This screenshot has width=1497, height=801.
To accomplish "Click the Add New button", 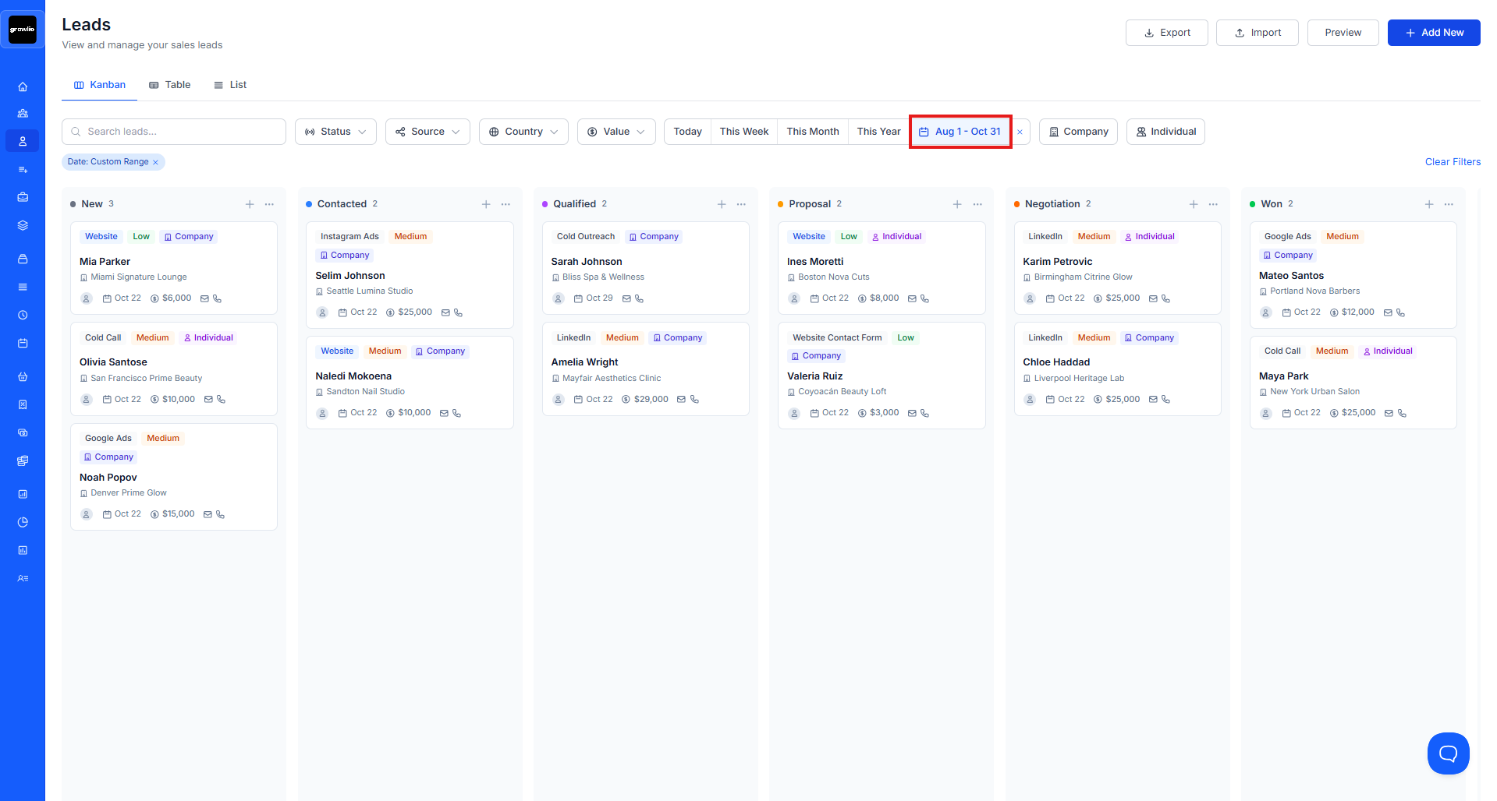I will [1434, 33].
